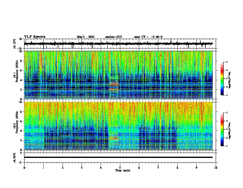Click the ch.2 spectrogram panel

[x=118, y=126]
